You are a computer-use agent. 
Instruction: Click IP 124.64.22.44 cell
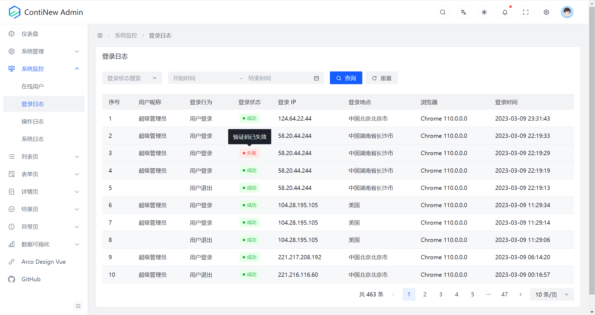(x=295, y=118)
